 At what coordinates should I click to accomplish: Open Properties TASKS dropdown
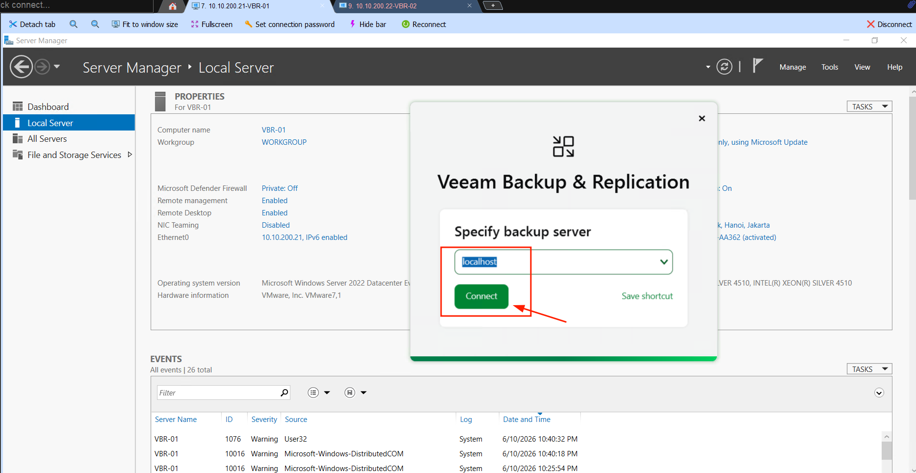tap(869, 106)
